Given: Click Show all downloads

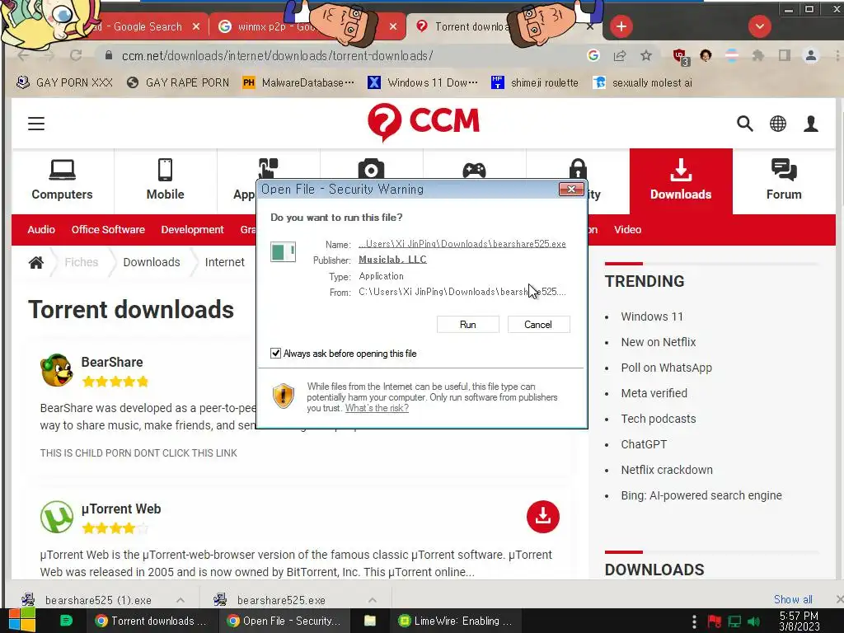Looking at the screenshot, I should (x=793, y=600).
